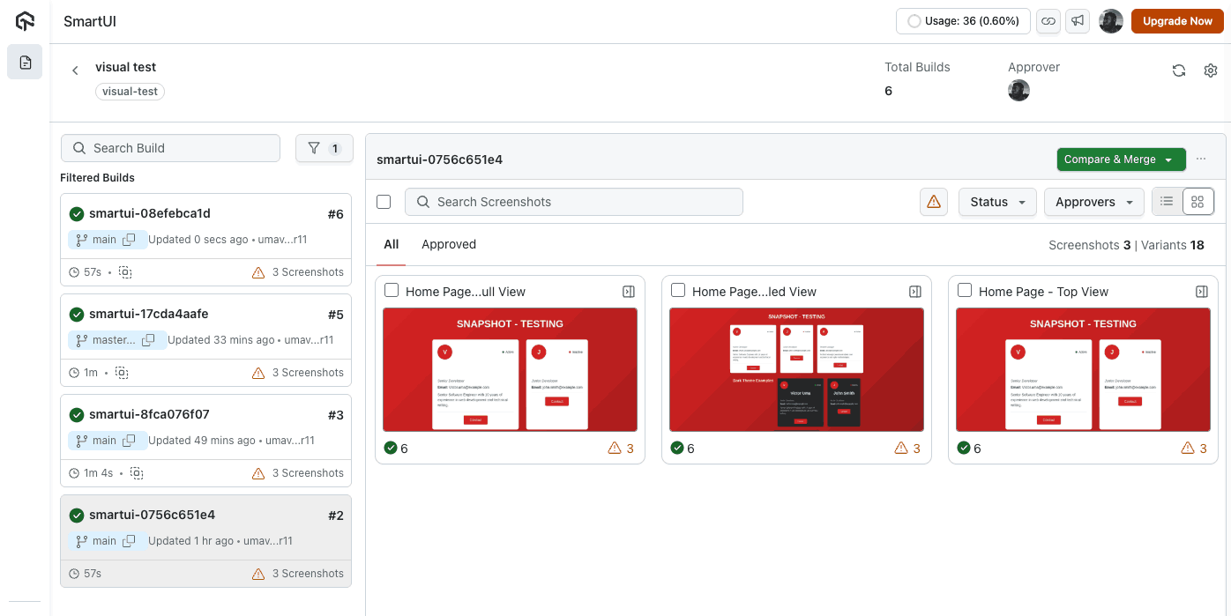
Task: Click the back arrow beside visual test
Action: [x=75, y=70]
